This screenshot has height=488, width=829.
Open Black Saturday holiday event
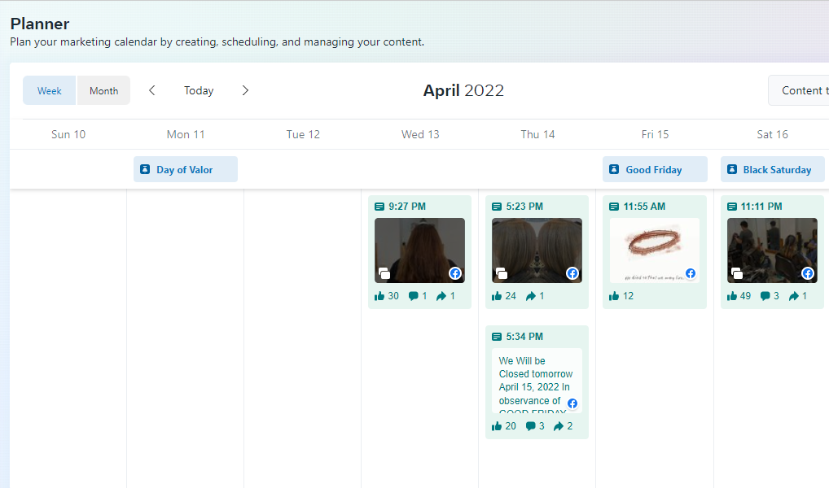[x=773, y=169]
